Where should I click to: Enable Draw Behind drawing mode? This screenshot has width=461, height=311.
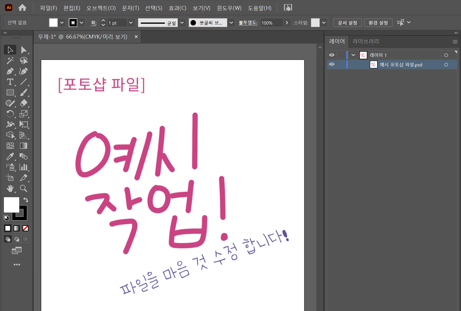[17, 239]
